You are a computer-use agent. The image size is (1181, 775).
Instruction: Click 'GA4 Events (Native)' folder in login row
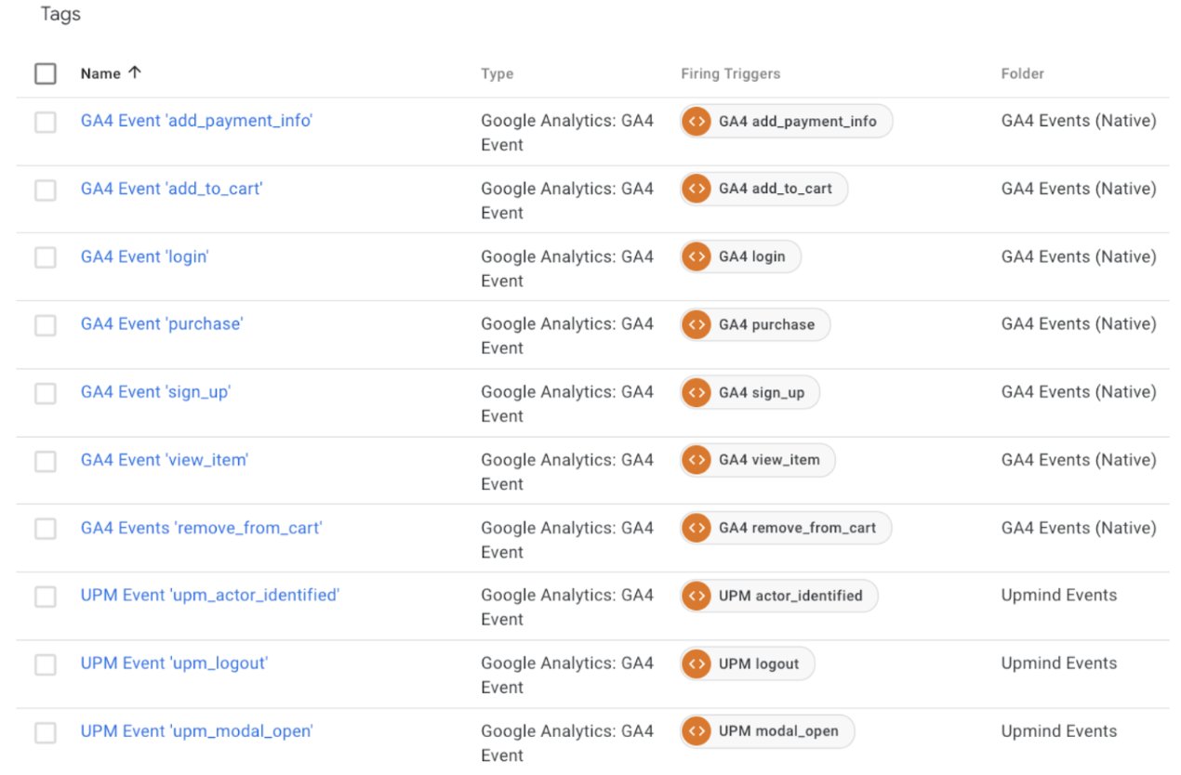pyautogui.click(x=1079, y=256)
